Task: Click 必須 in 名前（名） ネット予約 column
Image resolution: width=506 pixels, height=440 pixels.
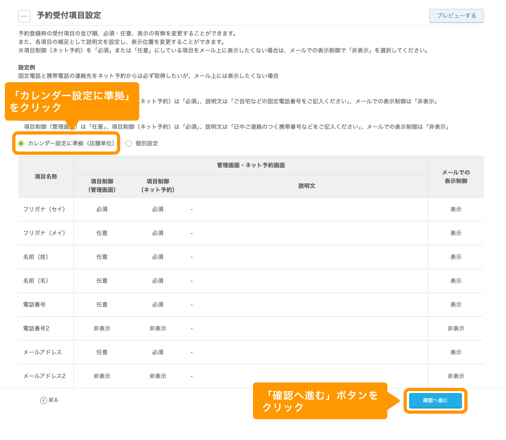Action: (x=158, y=281)
